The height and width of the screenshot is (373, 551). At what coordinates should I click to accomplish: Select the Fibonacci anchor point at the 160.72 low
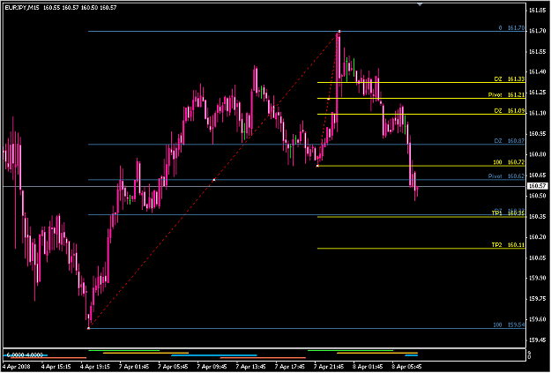coord(317,166)
